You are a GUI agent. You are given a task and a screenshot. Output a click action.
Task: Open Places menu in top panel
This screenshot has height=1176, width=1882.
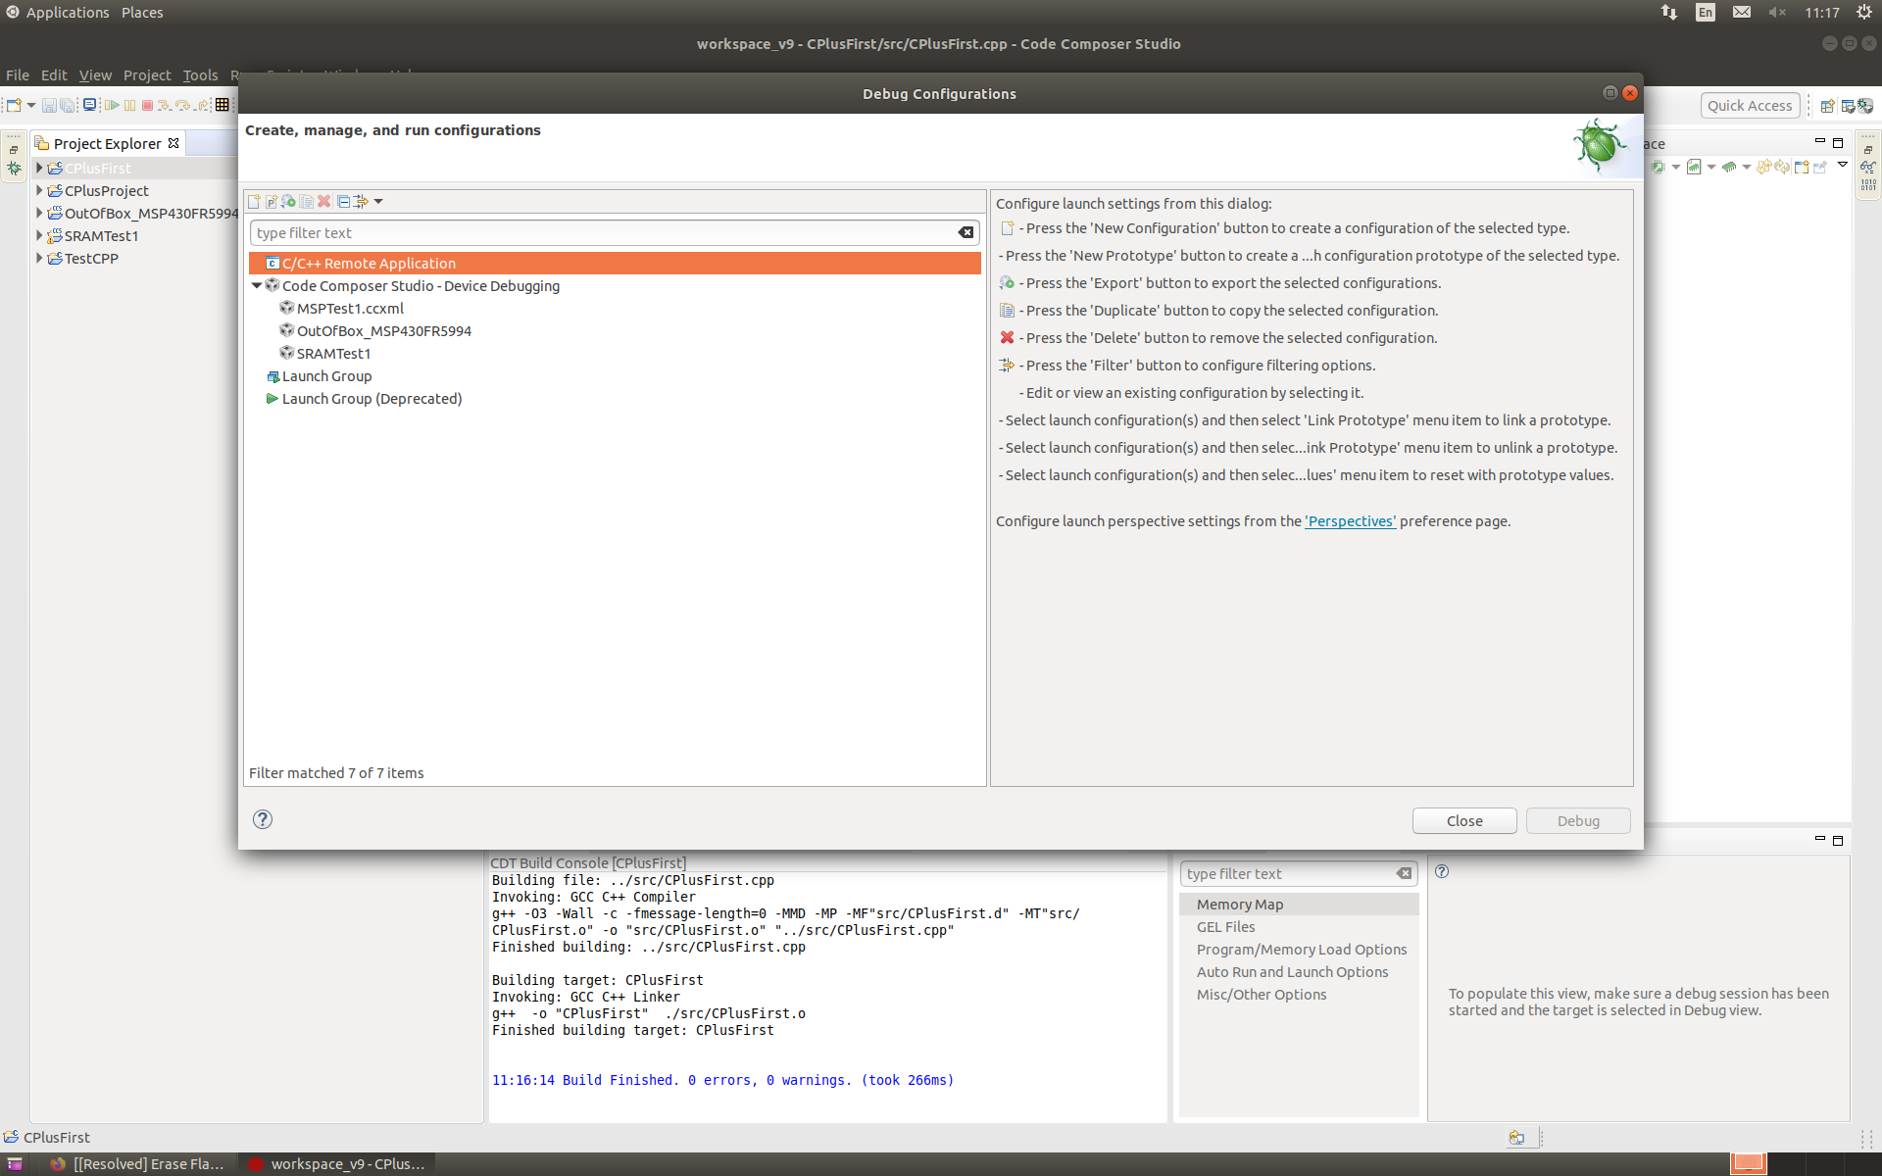[142, 13]
